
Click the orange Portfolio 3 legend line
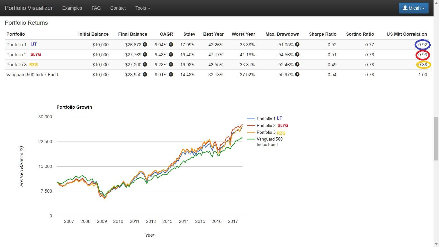251,133
